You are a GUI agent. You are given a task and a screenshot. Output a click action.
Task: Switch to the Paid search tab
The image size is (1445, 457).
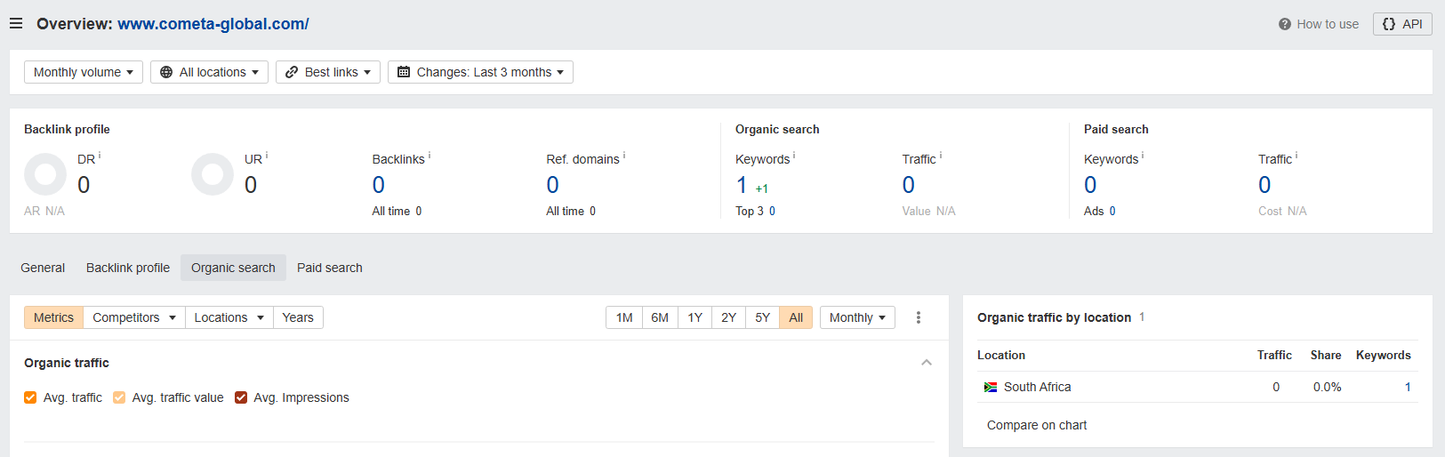[x=330, y=268]
